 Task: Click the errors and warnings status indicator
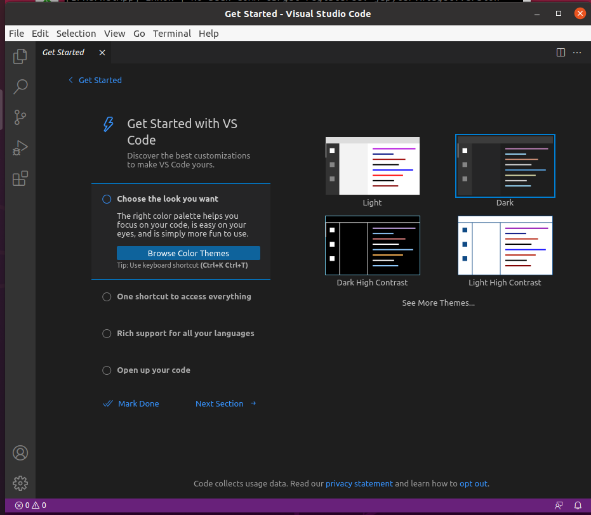click(30, 505)
